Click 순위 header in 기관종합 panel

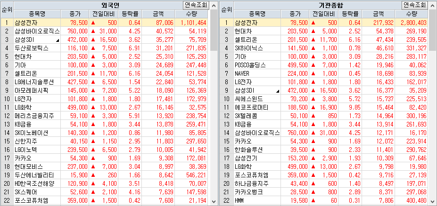point(227,10)
